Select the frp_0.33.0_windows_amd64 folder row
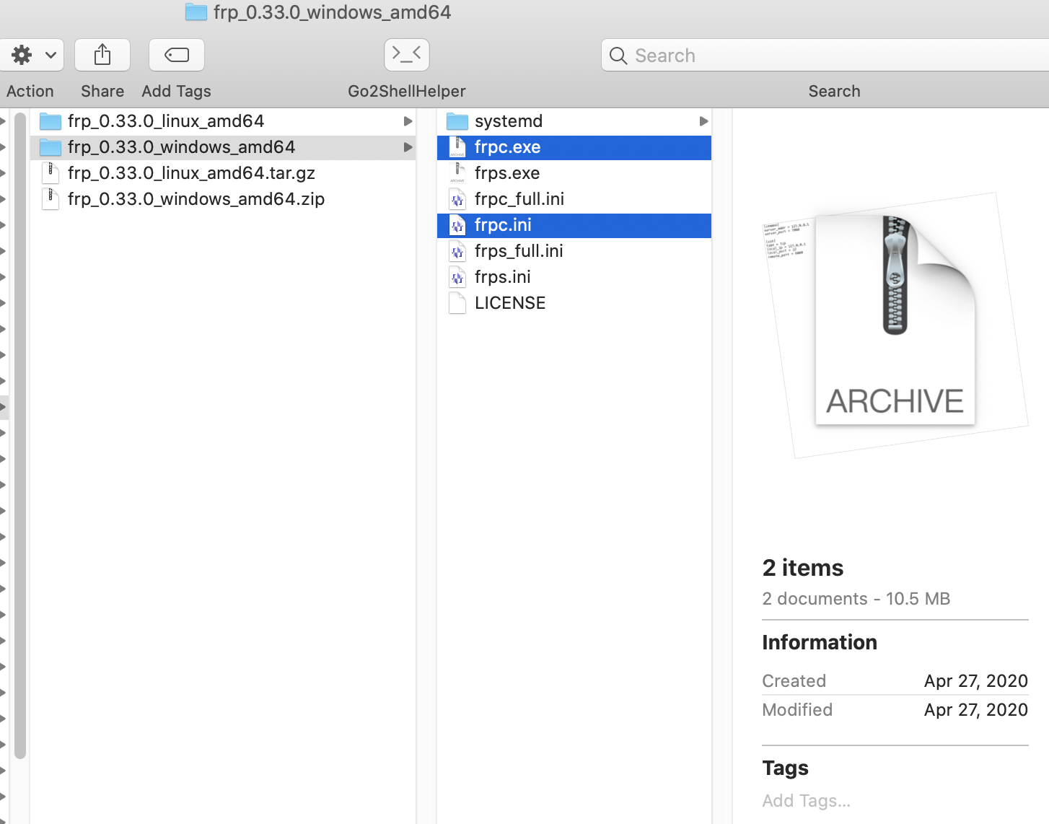The width and height of the screenshot is (1049, 824). point(223,147)
